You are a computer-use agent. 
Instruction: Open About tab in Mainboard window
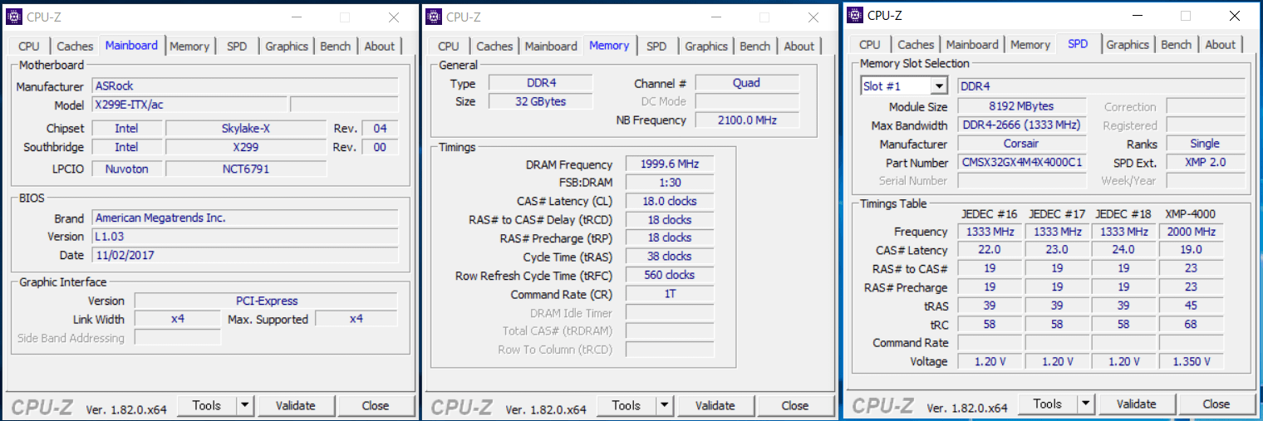(x=380, y=47)
